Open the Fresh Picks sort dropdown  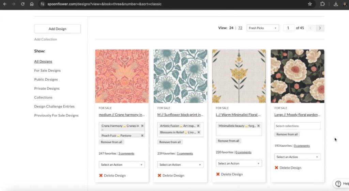(x=262, y=28)
